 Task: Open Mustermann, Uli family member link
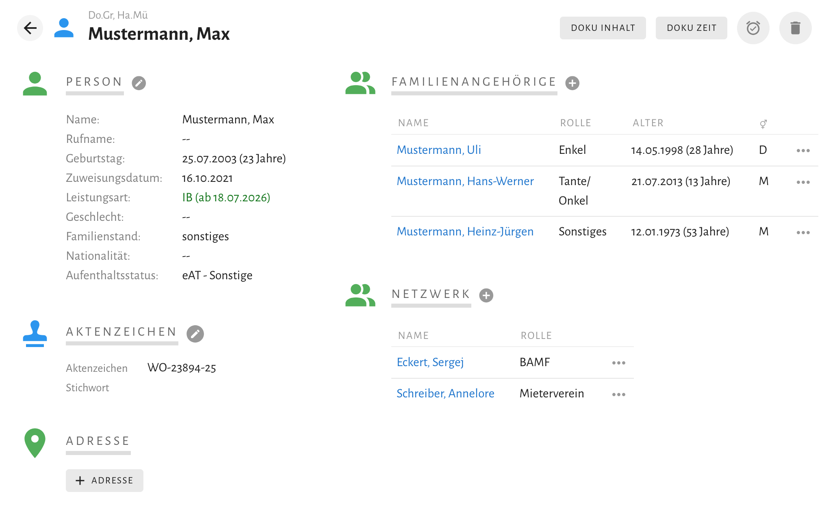coord(439,150)
